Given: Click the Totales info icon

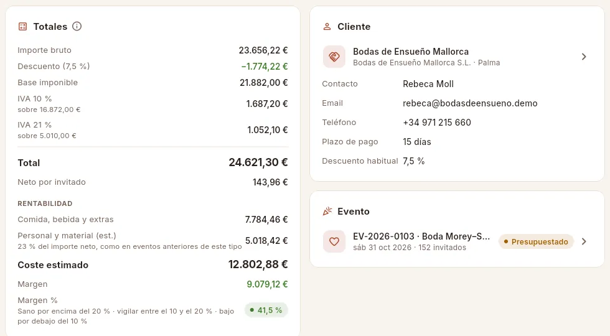Looking at the screenshot, I should pyautogui.click(x=77, y=26).
